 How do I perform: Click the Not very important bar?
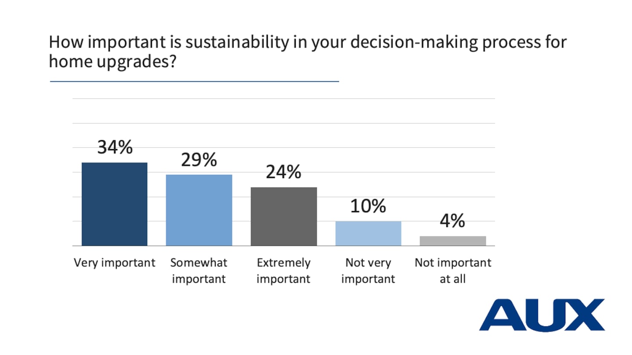(x=368, y=233)
